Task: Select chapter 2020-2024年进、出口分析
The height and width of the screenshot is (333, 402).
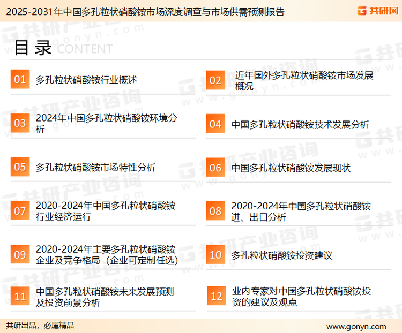Action: click(x=301, y=211)
